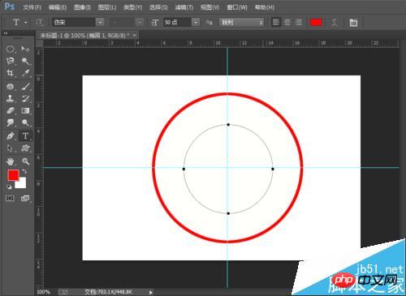The image size is (406, 296).
Task: Open the 帮助(H) menu
Action: 265,7
